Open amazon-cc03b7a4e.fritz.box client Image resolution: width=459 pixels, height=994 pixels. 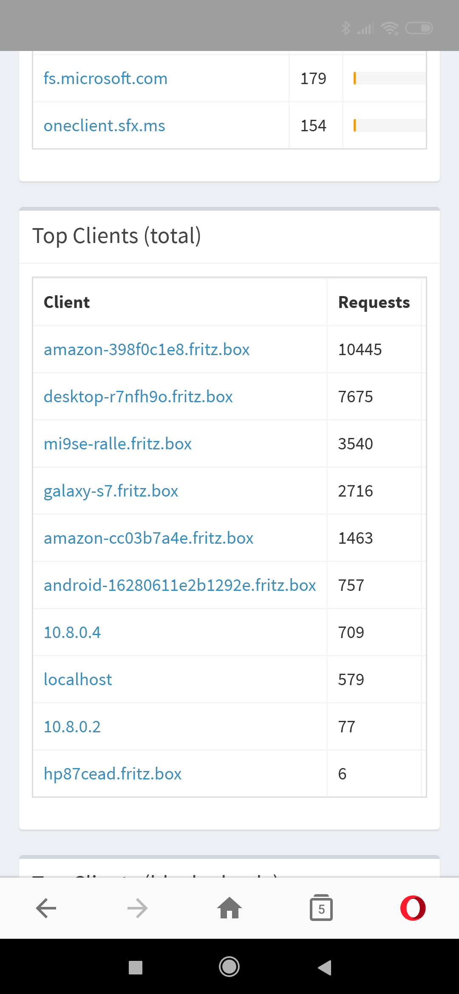[x=148, y=538]
